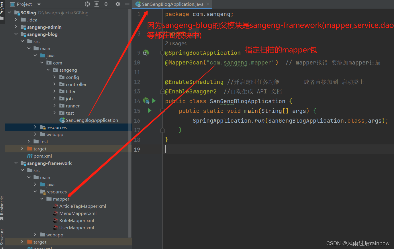Click the '2 usages' inlay hint
394x249 pixels.
point(176,43)
